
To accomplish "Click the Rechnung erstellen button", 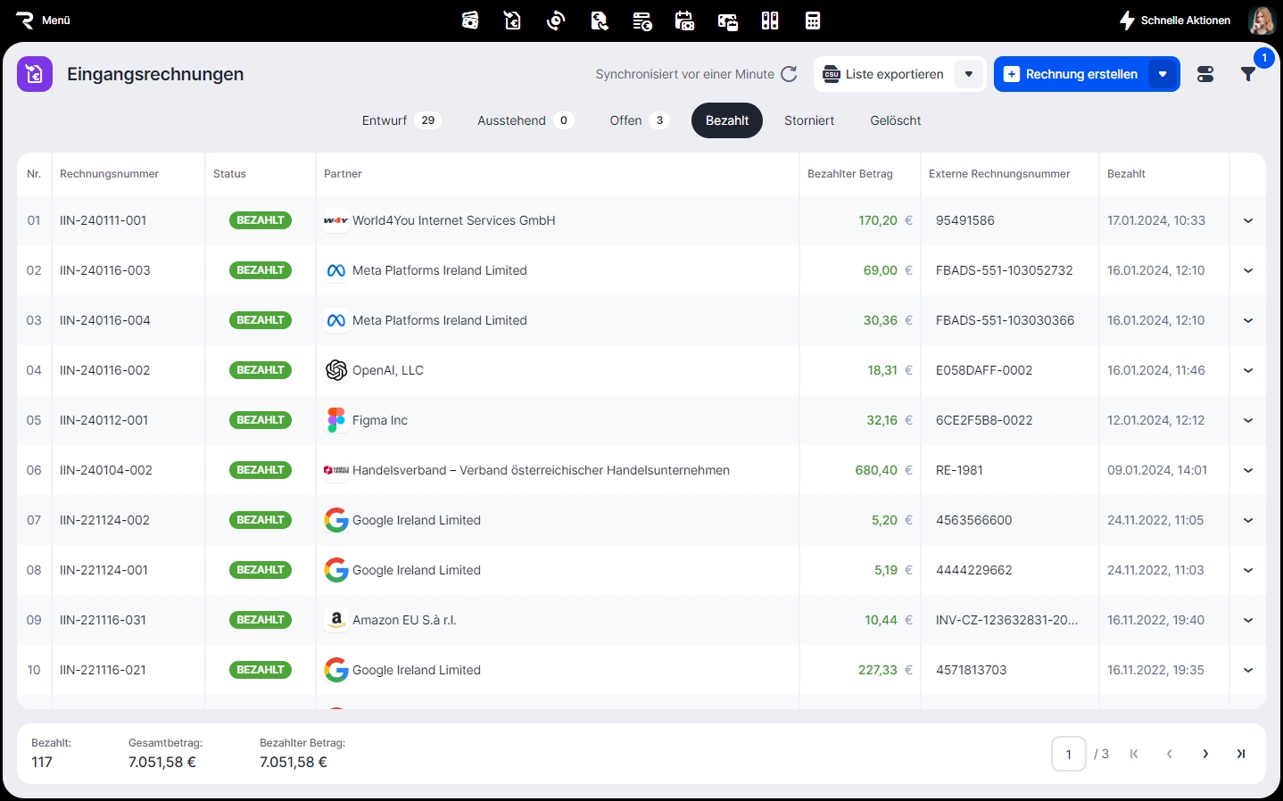I will pyautogui.click(x=1072, y=74).
